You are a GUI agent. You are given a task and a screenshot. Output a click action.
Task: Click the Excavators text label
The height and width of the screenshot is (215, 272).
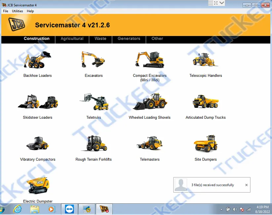tap(94, 76)
